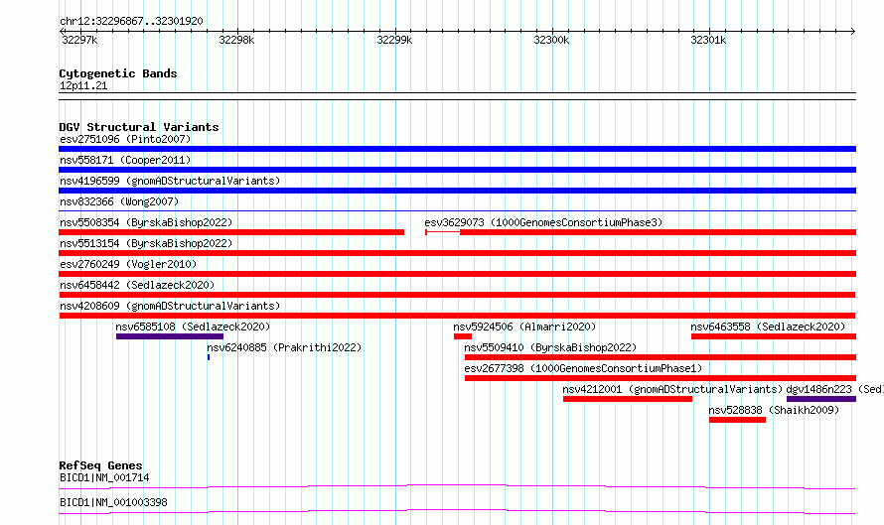Click the dgv1486n223 label
This screenshot has height=525, width=884.
click(x=835, y=389)
